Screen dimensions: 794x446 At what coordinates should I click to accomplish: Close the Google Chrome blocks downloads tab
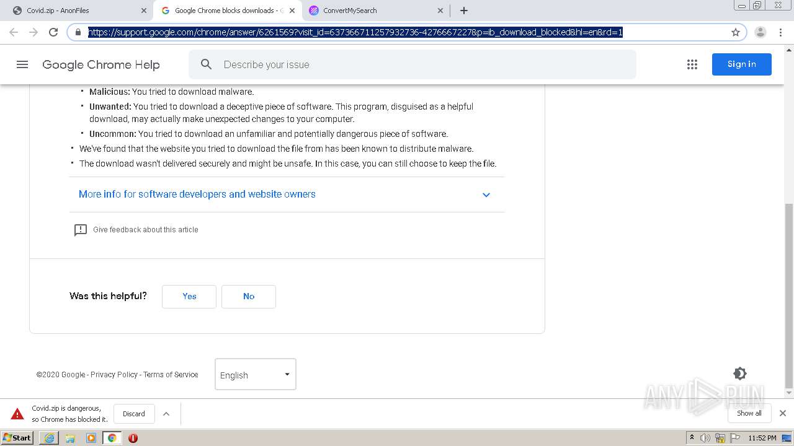click(292, 11)
